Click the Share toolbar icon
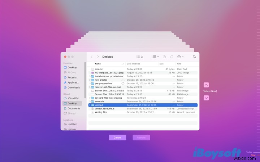This screenshot has width=260, height=162. point(164,57)
